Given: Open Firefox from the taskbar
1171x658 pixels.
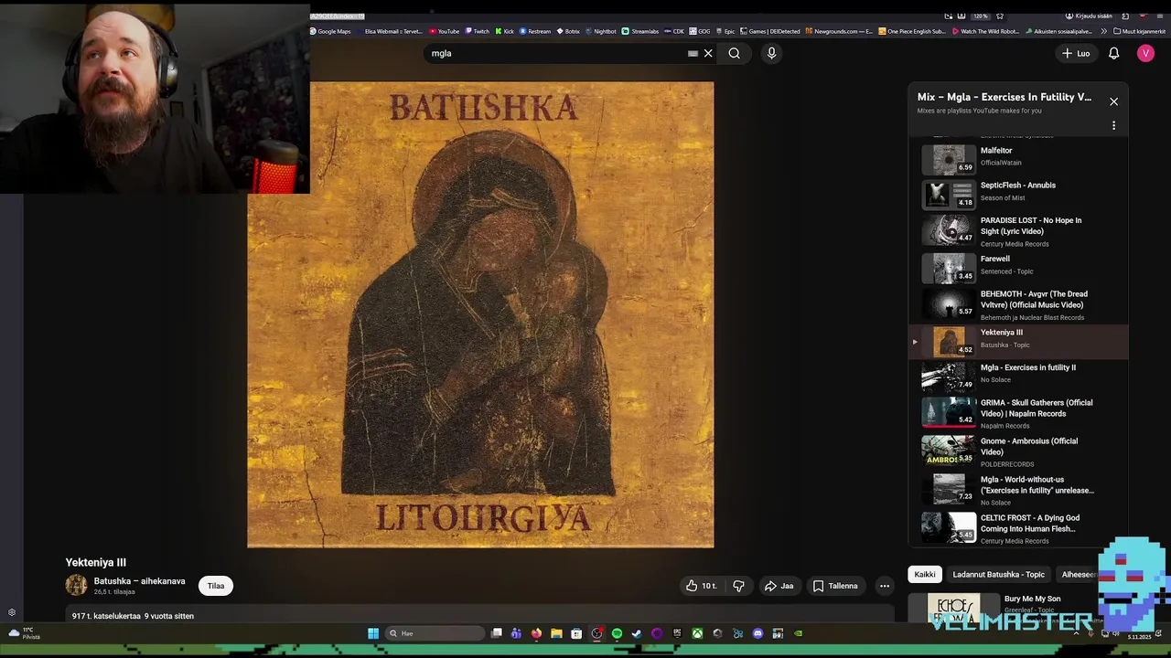Looking at the screenshot, I should tap(536, 633).
